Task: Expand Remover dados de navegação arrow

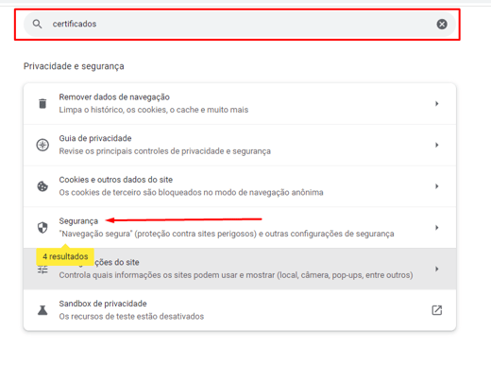Action: (436, 103)
